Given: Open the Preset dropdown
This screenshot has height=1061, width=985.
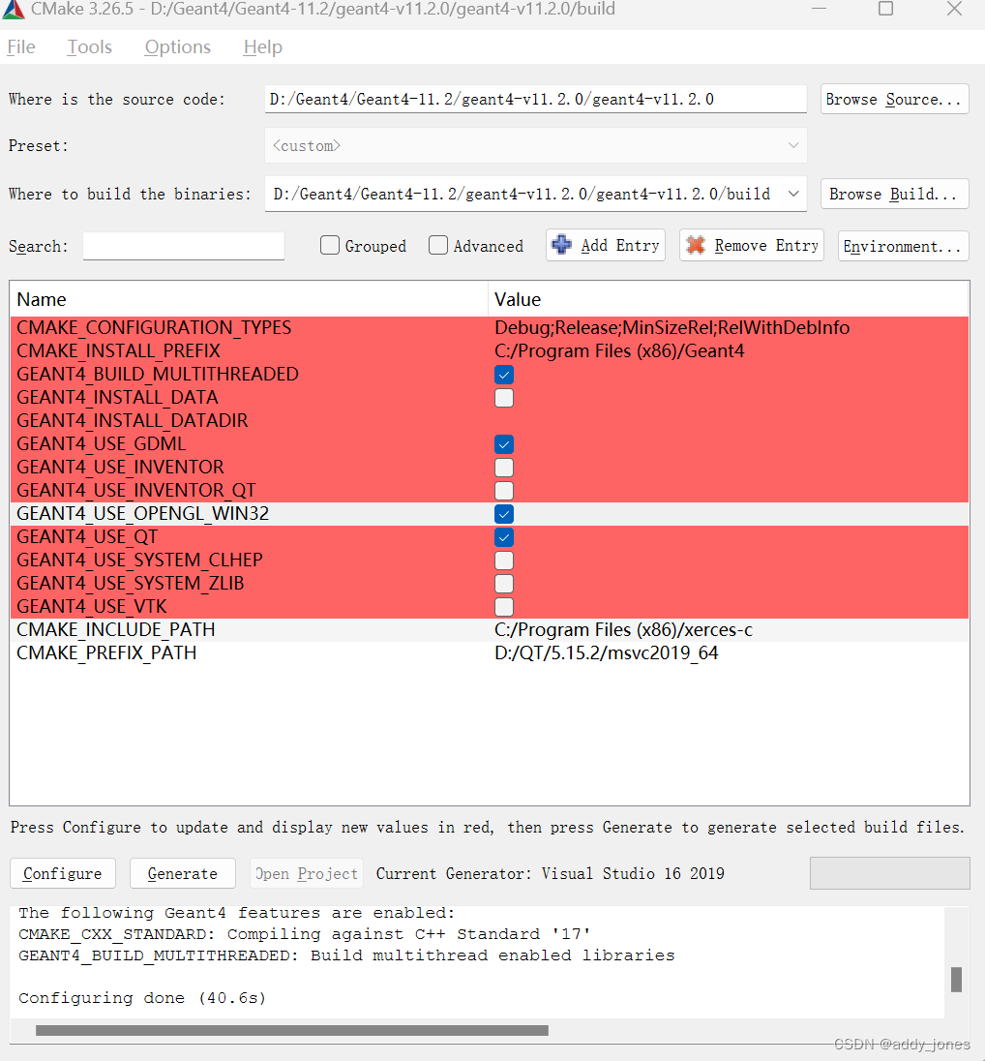Looking at the screenshot, I should tap(793, 145).
